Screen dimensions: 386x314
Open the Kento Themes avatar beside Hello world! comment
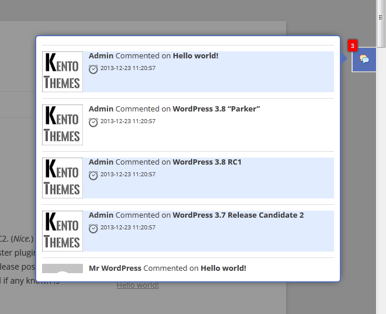tap(62, 72)
